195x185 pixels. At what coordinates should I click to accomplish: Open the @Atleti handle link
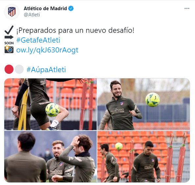click(x=32, y=15)
